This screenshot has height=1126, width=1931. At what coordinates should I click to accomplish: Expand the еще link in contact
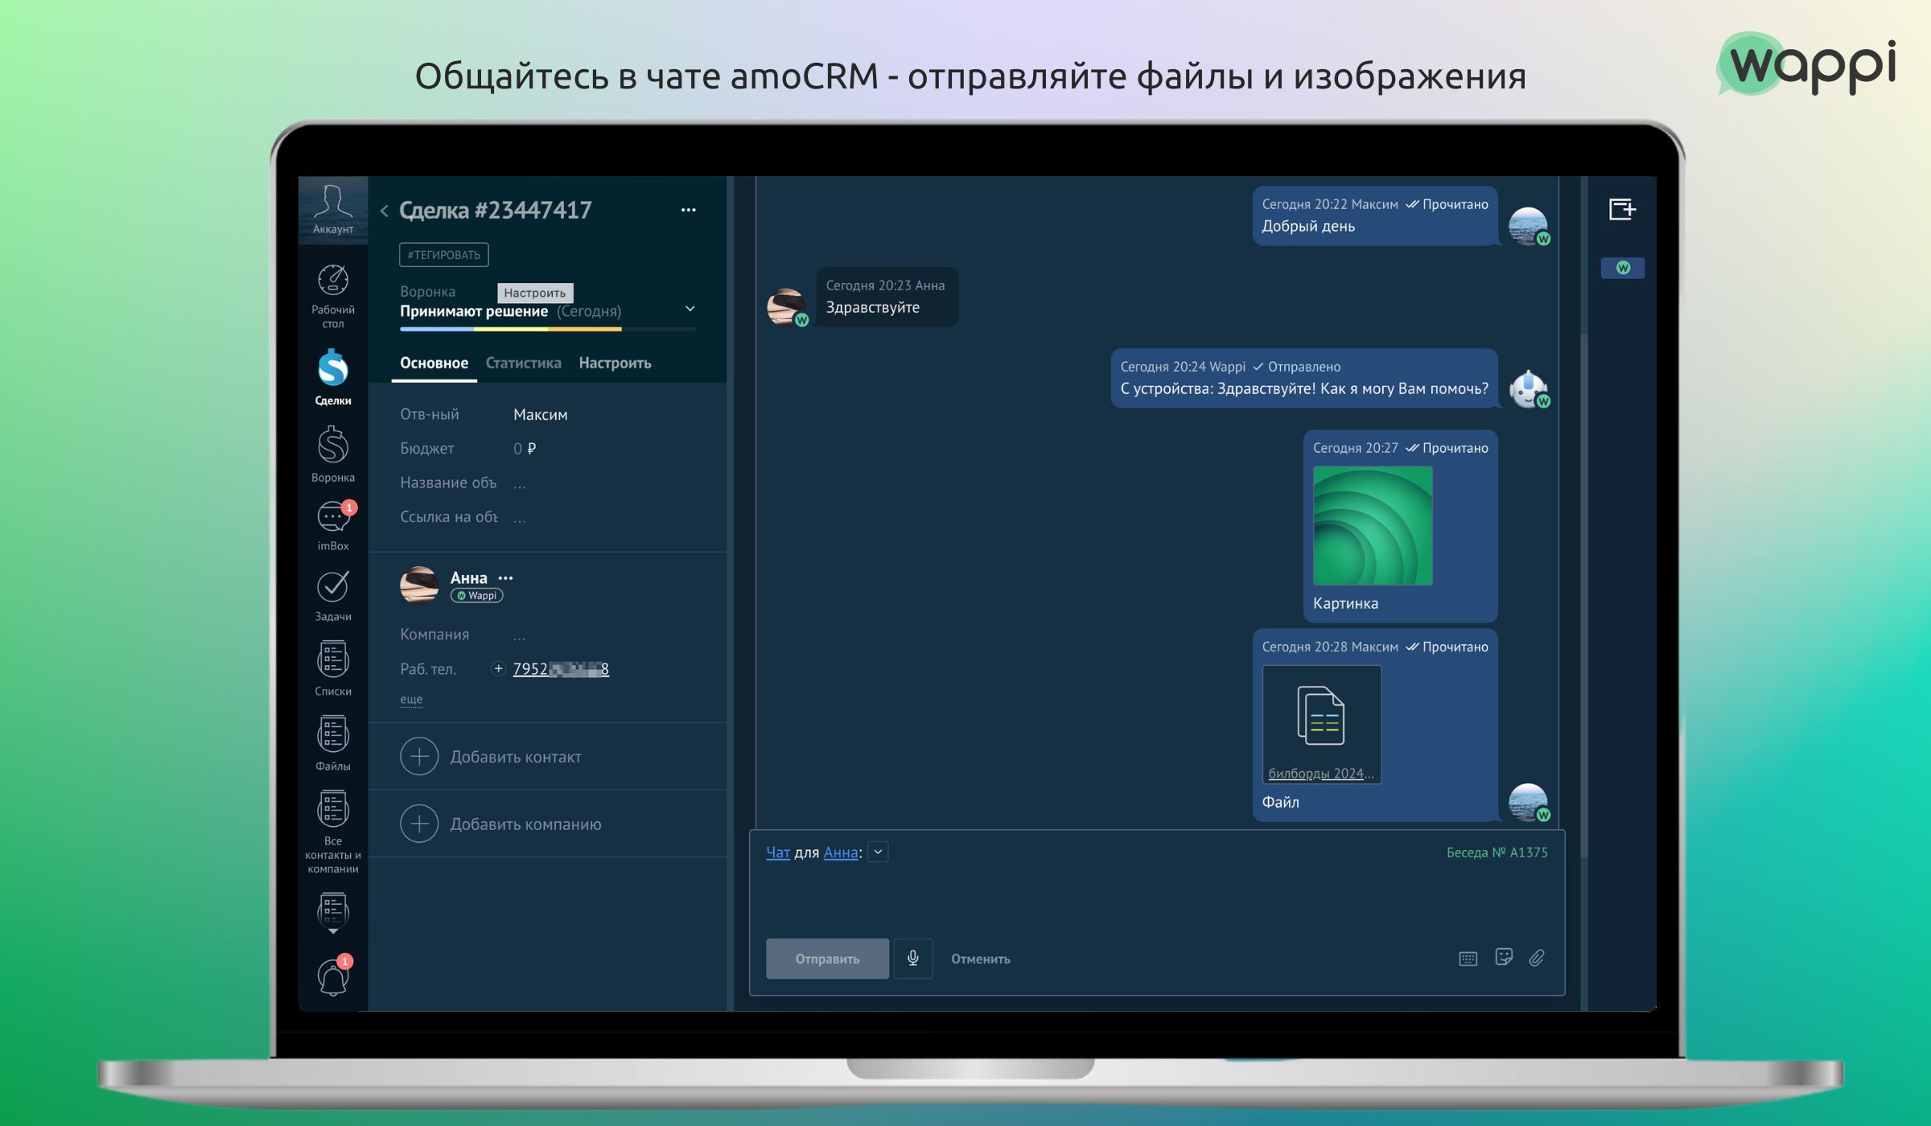pyautogui.click(x=411, y=700)
